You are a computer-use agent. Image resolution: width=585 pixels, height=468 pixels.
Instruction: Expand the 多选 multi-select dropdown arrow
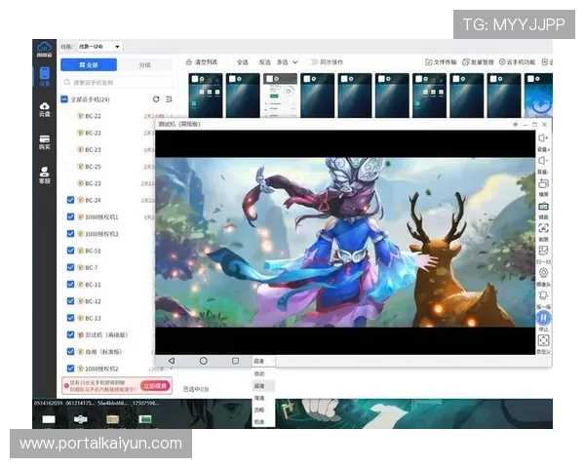(295, 62)
